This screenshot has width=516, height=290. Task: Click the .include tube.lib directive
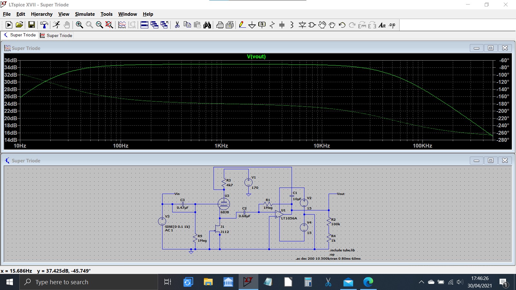coord(342,250)
